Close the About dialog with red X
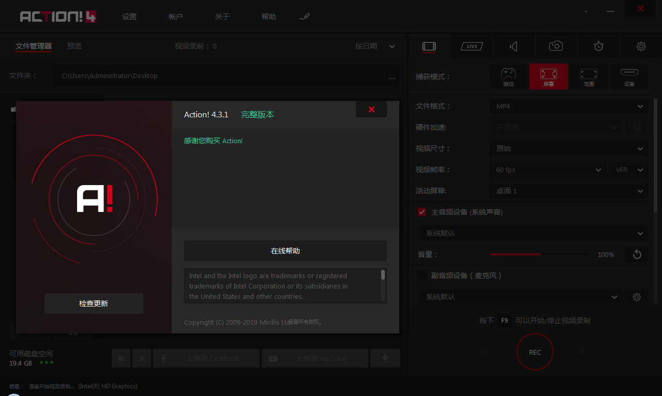 coord(371,109)
